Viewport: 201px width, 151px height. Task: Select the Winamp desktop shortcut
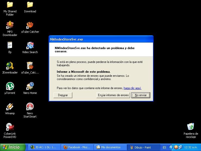click(10, 109)
